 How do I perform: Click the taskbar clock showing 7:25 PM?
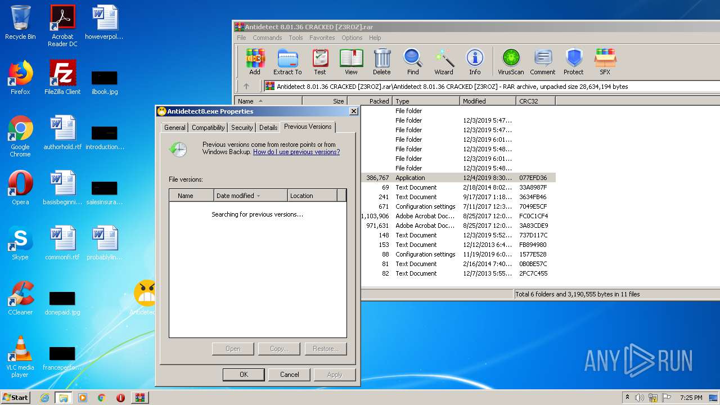[x=691, y=398]
